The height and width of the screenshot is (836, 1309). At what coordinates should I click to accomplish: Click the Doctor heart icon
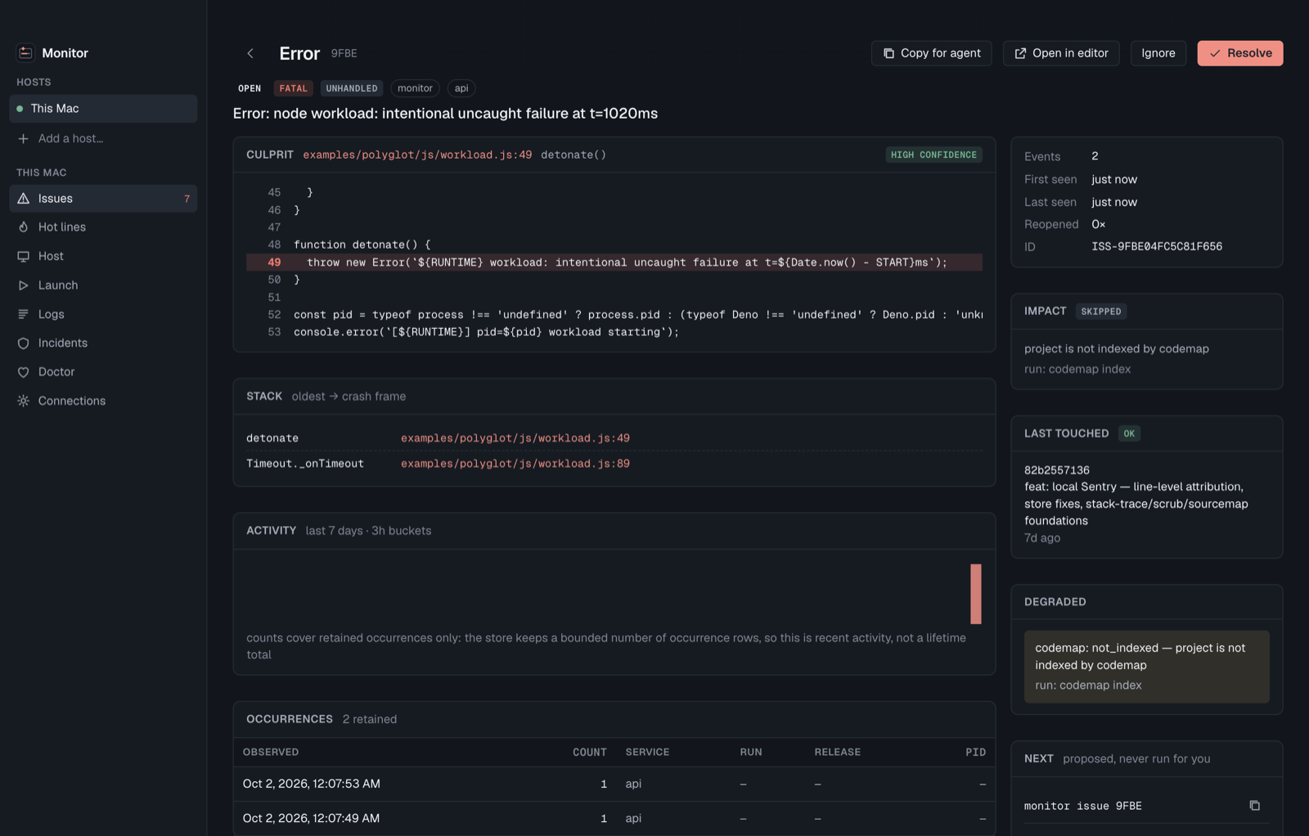point(24,372)
